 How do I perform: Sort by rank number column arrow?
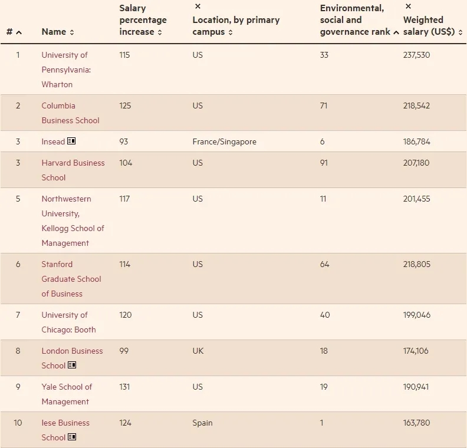[x=19, y=32]
